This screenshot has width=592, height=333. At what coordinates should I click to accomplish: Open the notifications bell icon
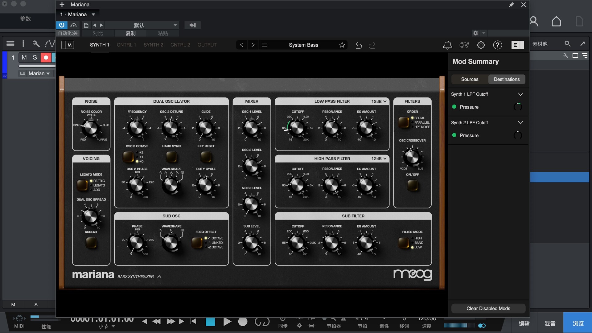pos(447,45)
